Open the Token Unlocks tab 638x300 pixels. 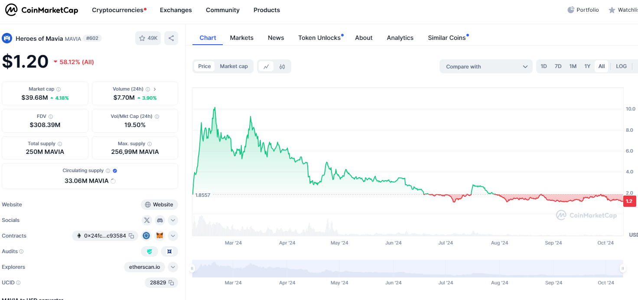[x=319, y=38]
